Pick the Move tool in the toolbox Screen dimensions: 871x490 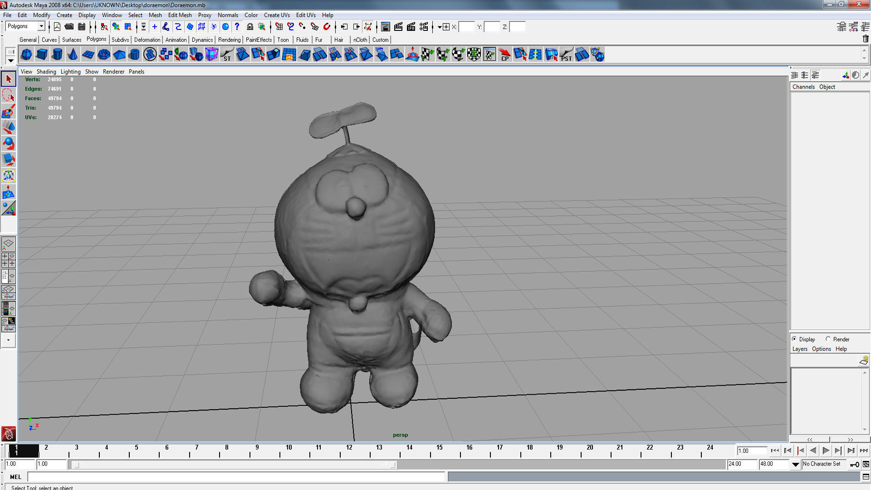[x=8, y=128]
